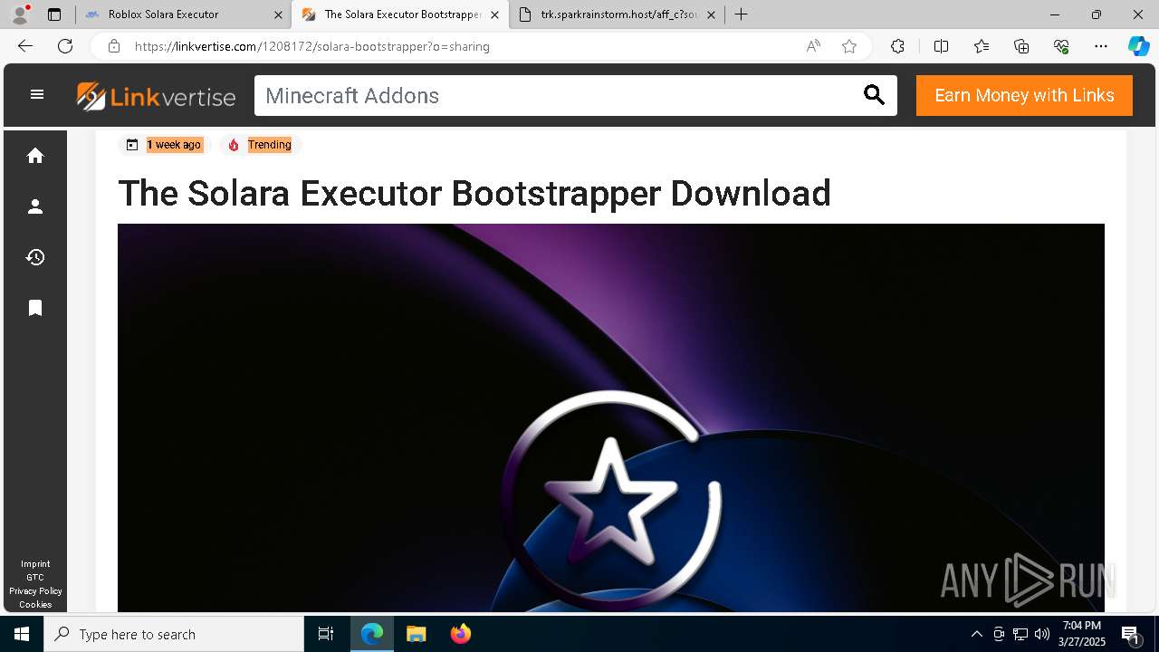The height and width of the screenshot is (652, 1159).
Task: Open the Privacy Policy link
Action: 35,591
